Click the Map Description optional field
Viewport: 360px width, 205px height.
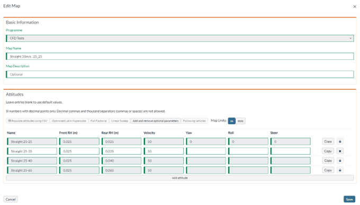pyautogui.click(x=180, y=74)
